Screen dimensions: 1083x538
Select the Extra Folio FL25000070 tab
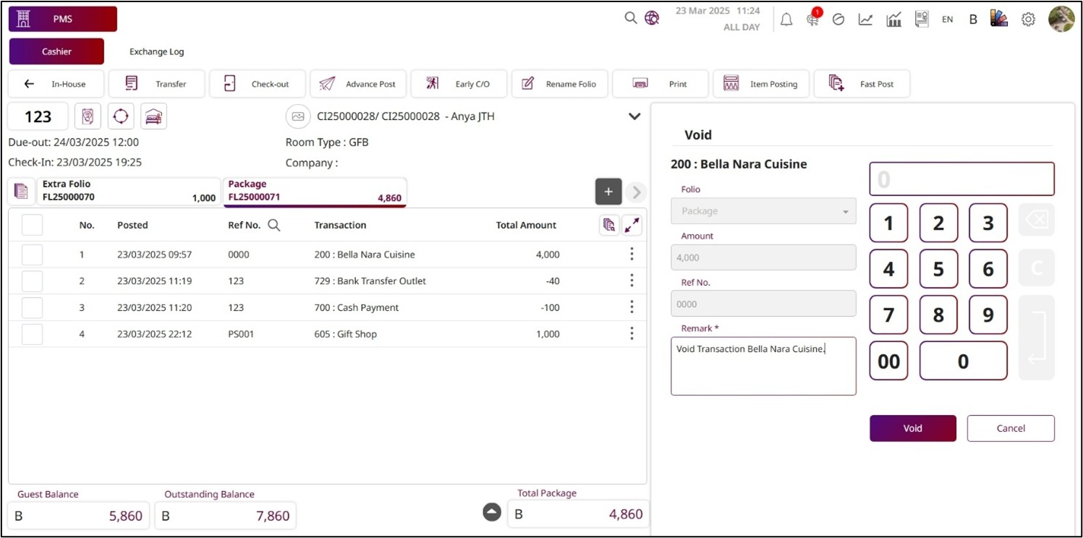129,191
